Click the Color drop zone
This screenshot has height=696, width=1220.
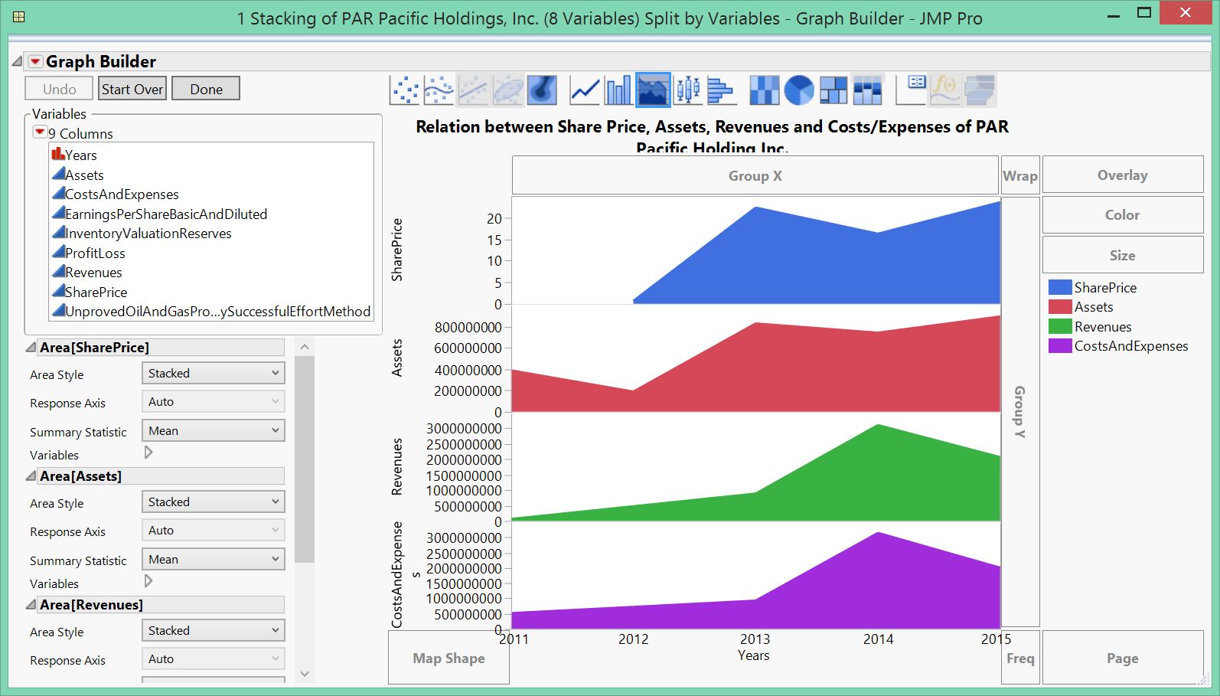click(1123, 215)
